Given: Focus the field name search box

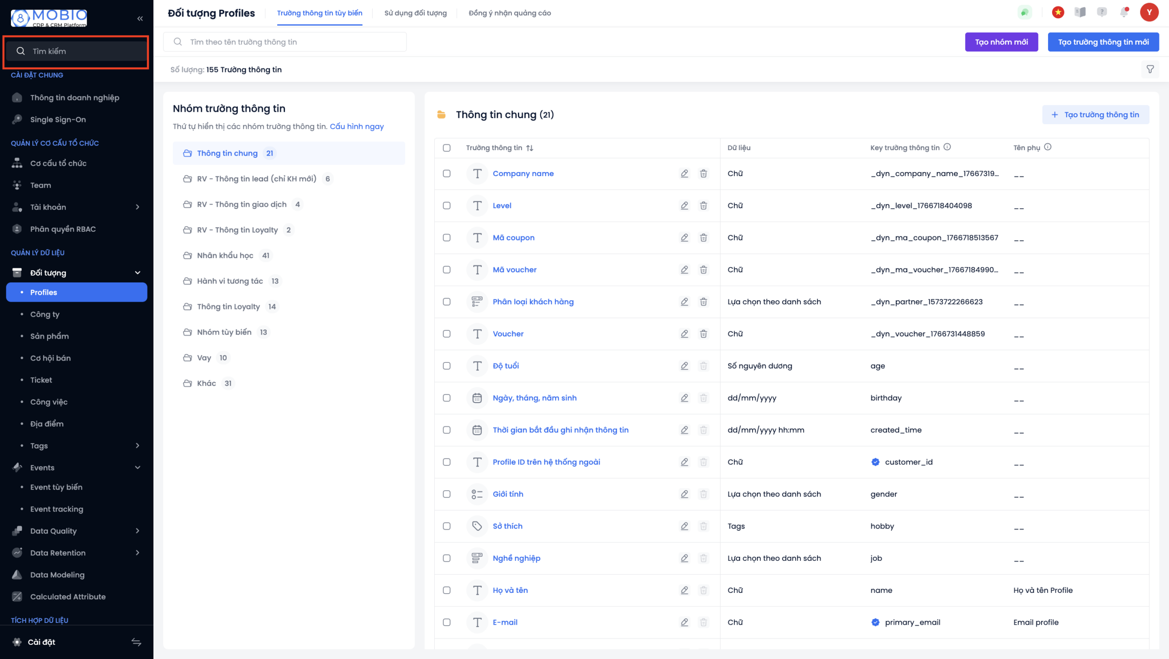Looking at the screenshot, I should click(292, 42).
